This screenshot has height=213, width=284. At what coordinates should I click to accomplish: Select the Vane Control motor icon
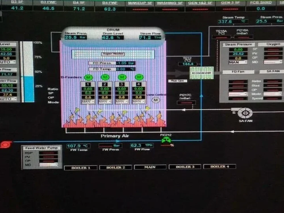pyautogui.click(x=156, y=100)
